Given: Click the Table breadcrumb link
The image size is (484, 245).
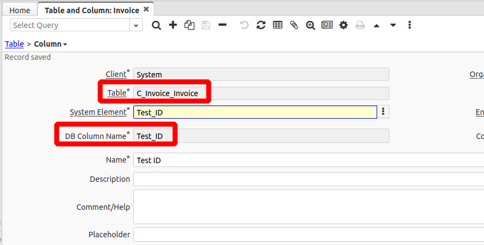Looking at the screenshot, I should 14,44.
